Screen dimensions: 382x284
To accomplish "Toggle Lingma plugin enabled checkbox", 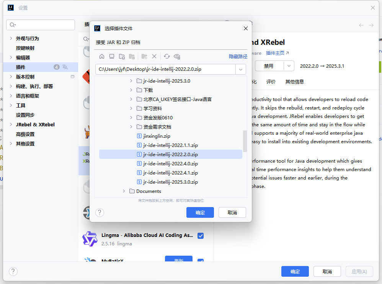I will click(201, 236).
